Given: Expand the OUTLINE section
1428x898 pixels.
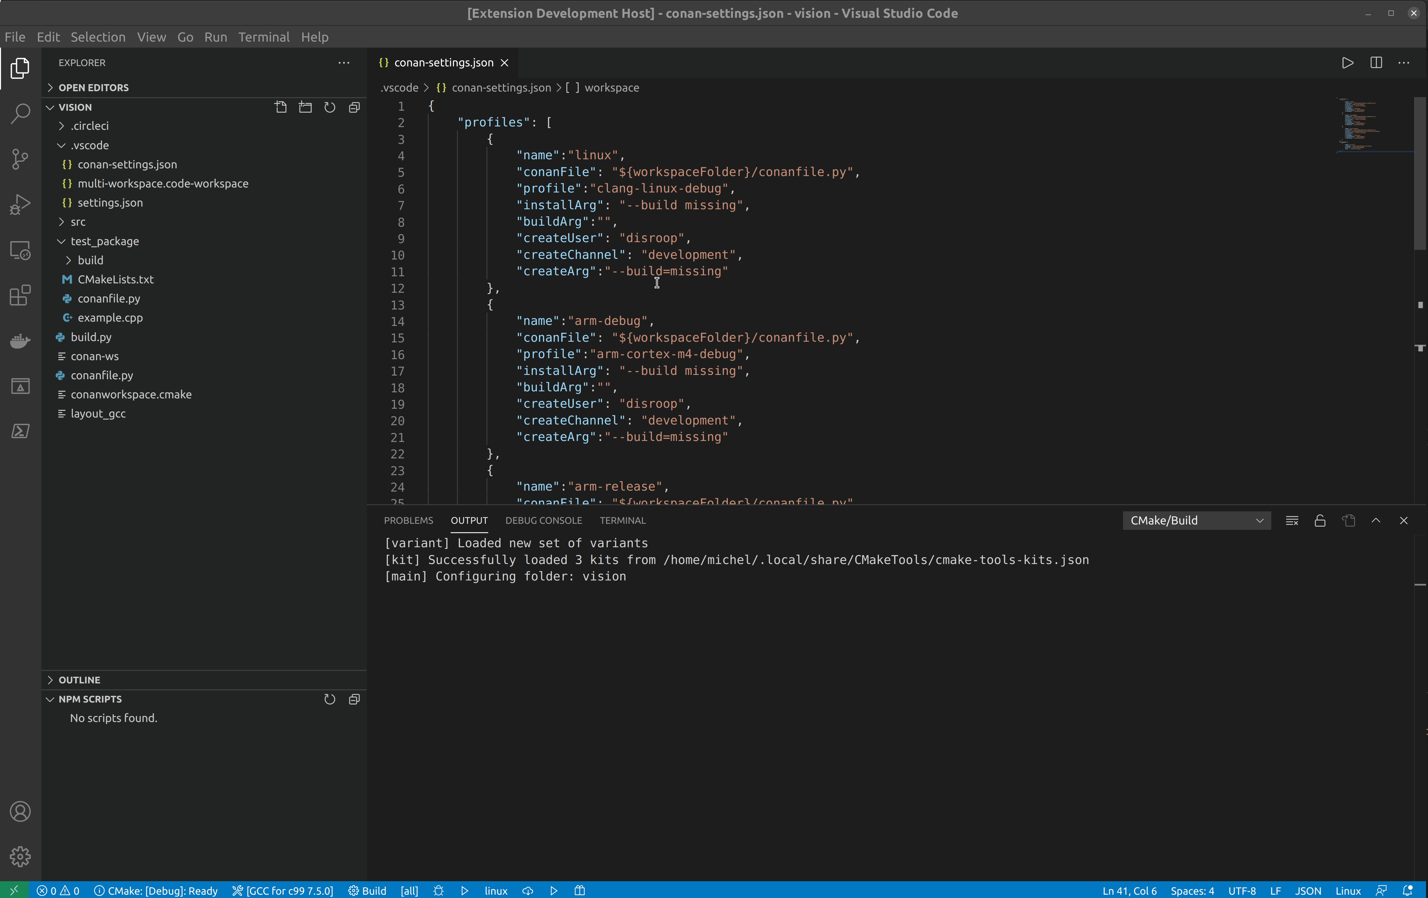Looking at the screenshot, I should coord(80,680).
